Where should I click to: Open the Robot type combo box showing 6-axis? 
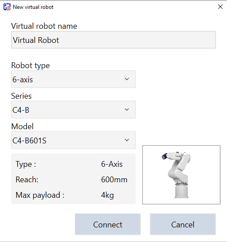73,79
